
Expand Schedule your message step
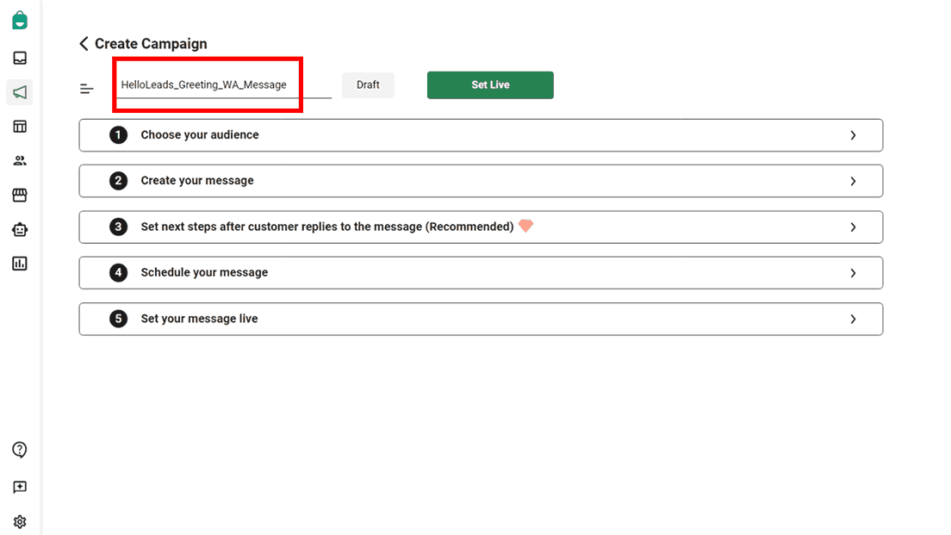[x=481, y=273]
